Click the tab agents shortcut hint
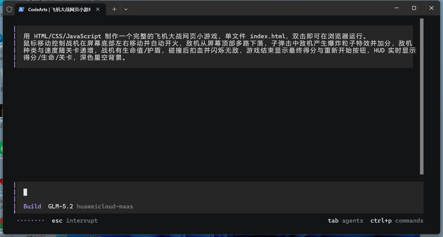This screenshot has height=237, width=443. pyautogui.click(x=345, y=221)
